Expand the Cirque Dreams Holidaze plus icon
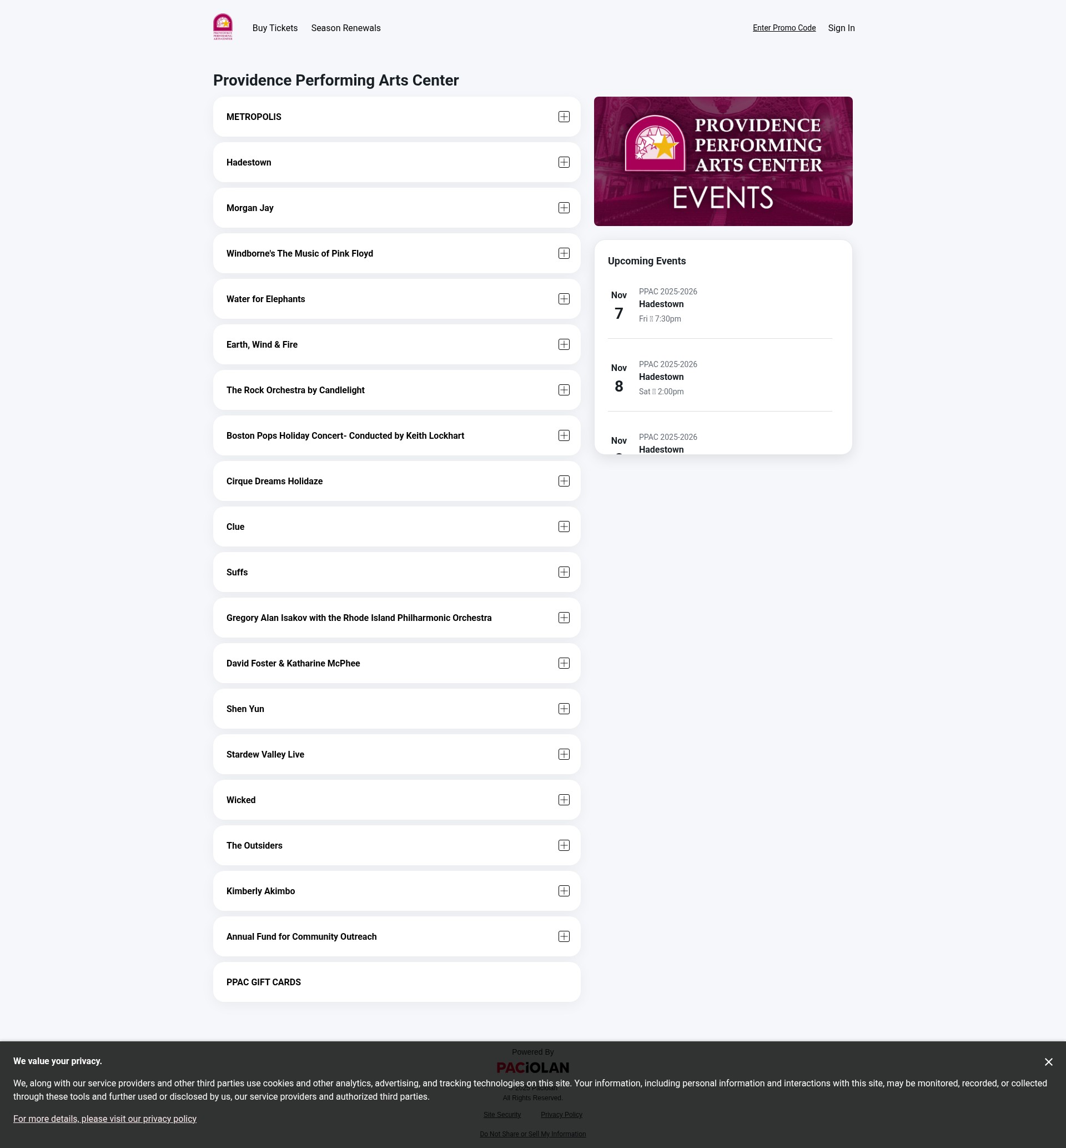Viewport: 1066px width, 1148px height. tap(564, 481)
